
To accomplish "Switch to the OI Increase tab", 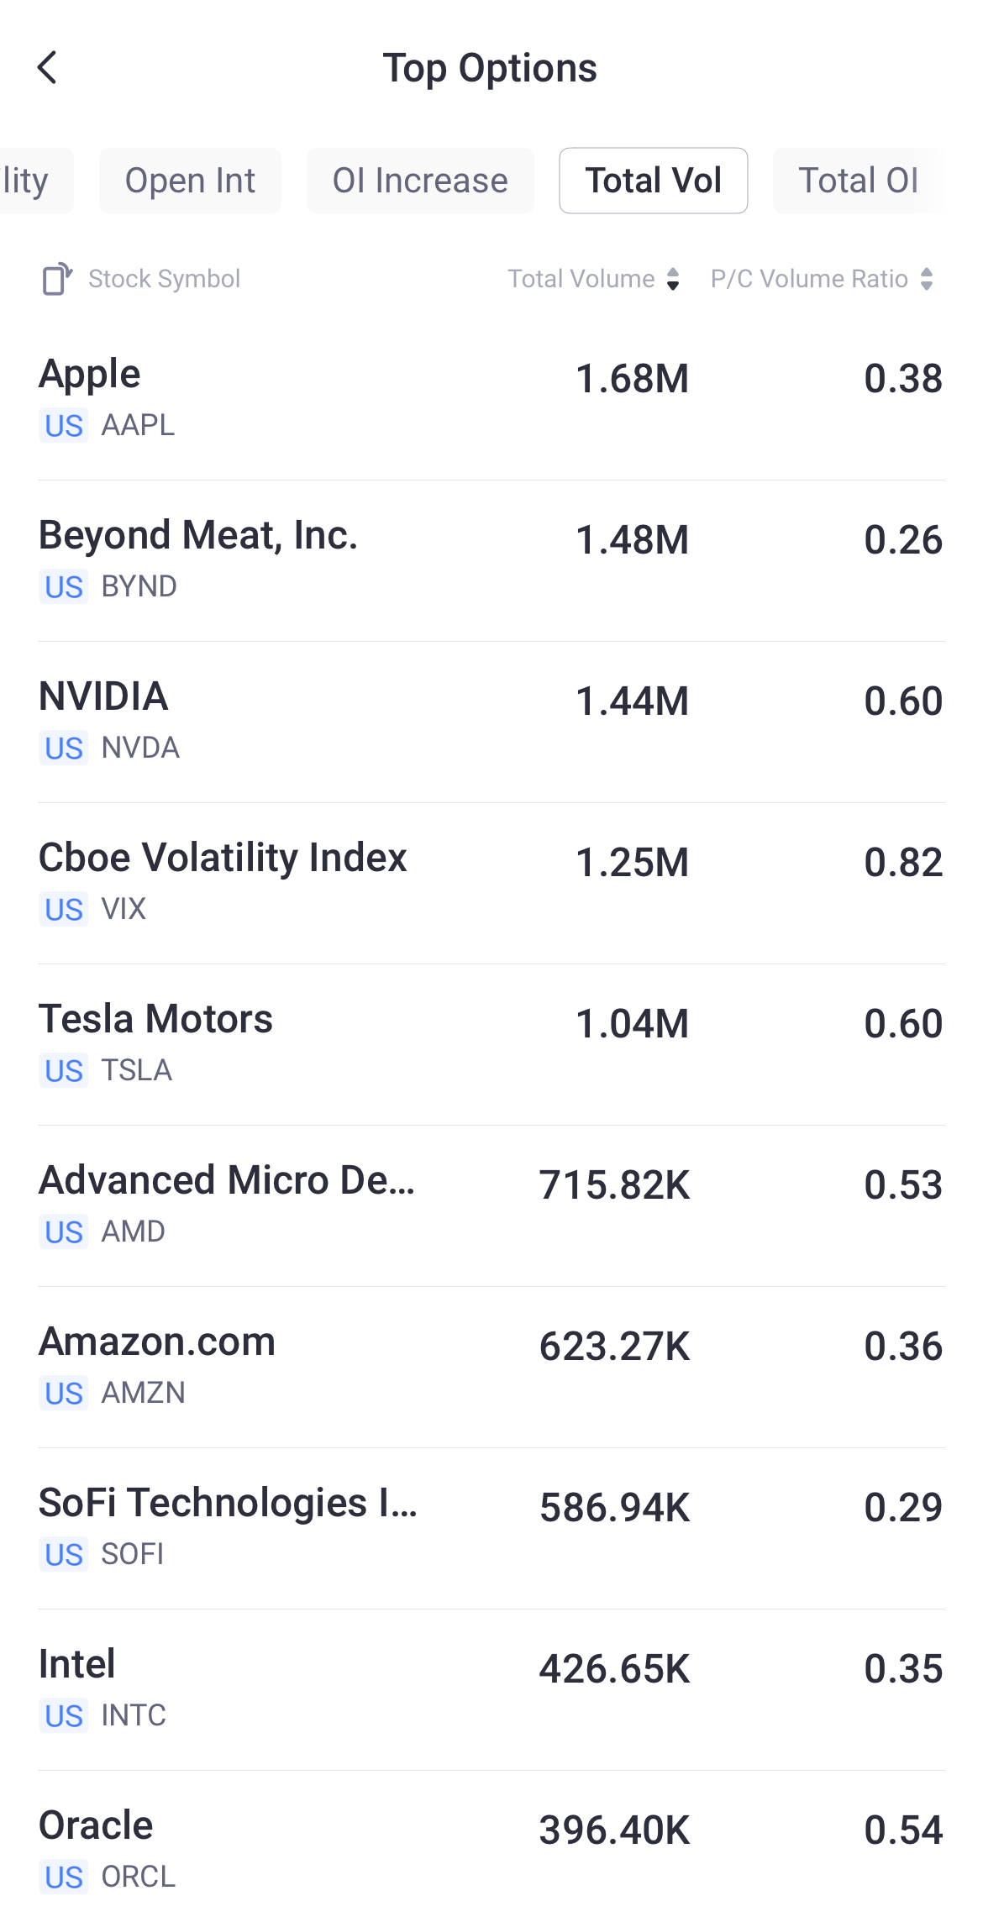I will tap(420, 181).
